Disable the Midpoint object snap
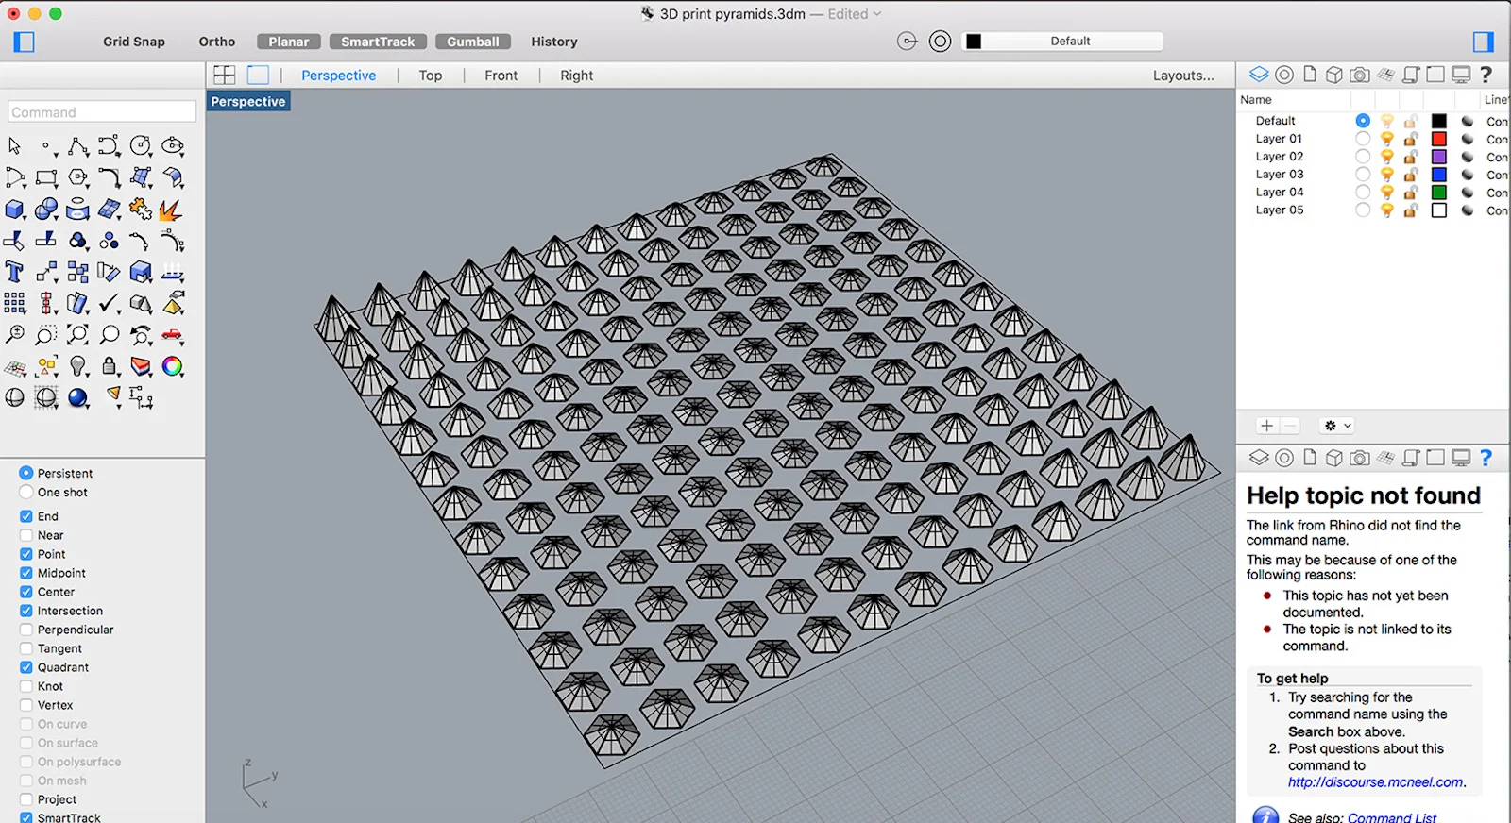 tap(26, 573)
